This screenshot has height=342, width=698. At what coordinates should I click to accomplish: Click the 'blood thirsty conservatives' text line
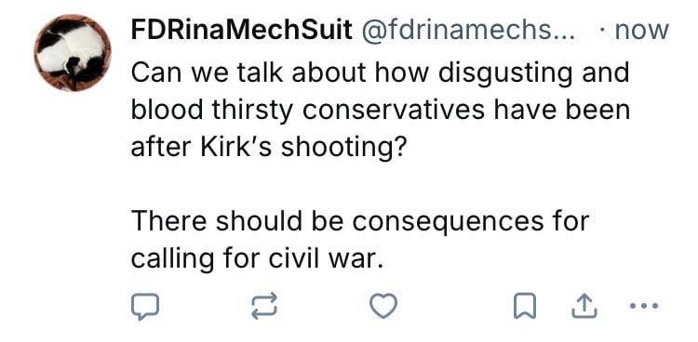point(381,110)
